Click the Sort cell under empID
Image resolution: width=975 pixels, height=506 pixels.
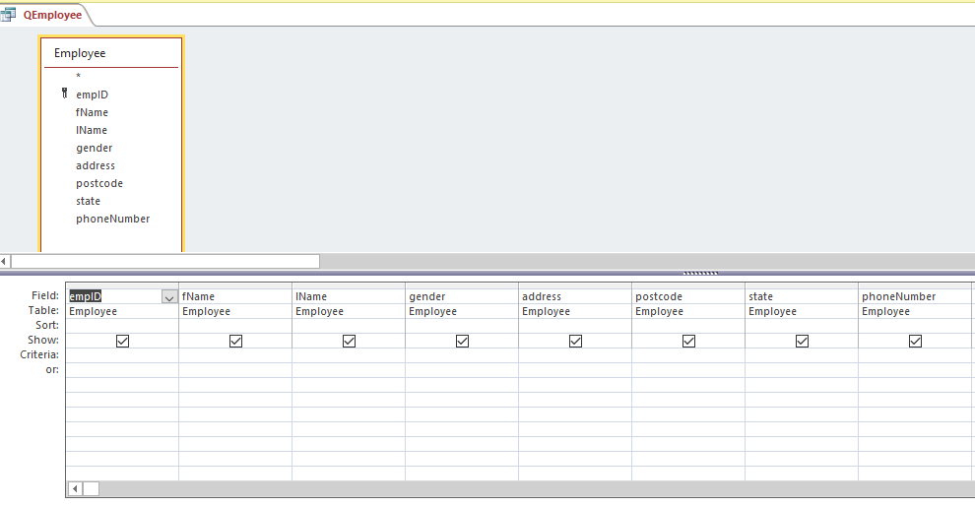coord(122,326)
